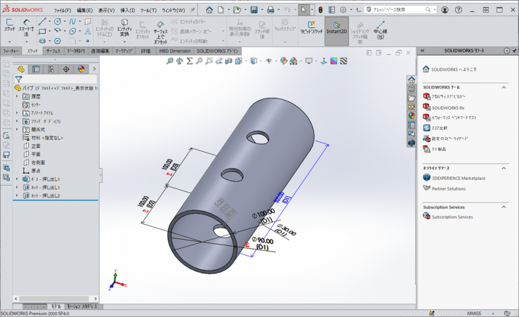
Task: Expand the ボス-押し出し1 feature node
Action: pos(17,179)
